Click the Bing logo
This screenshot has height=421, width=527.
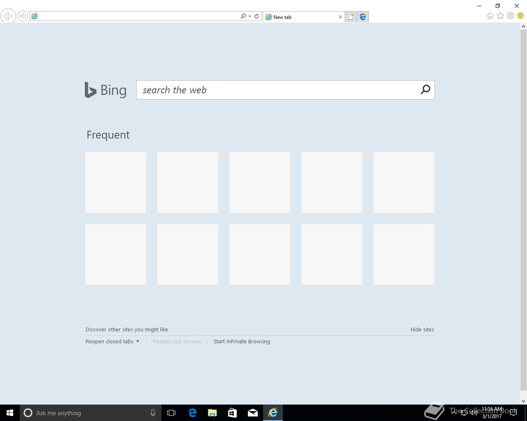(x=105, y=90)
